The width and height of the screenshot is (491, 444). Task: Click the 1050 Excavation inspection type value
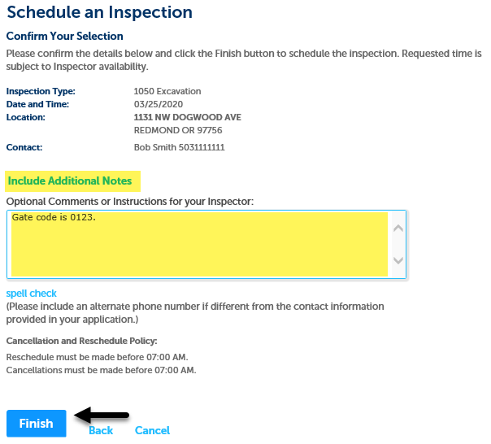coord(167,91)
